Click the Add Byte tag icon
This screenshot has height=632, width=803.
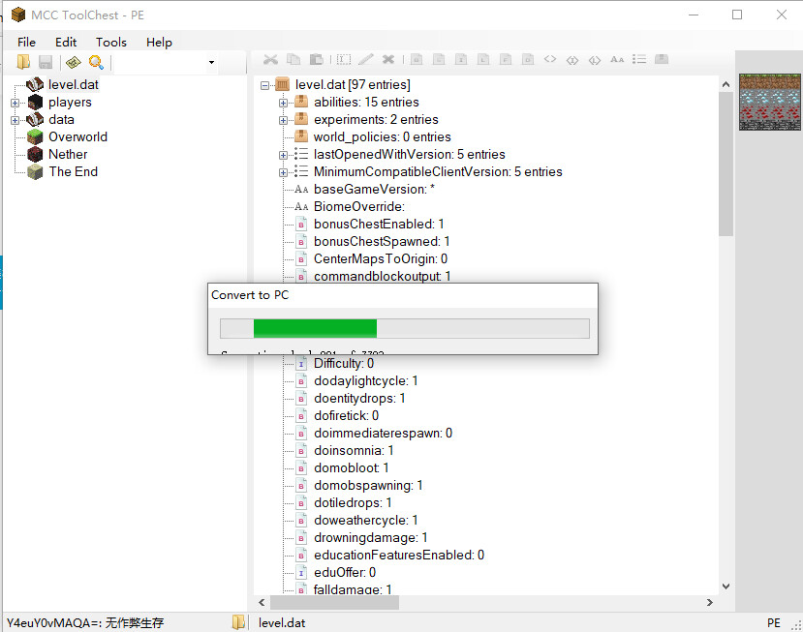417,59
